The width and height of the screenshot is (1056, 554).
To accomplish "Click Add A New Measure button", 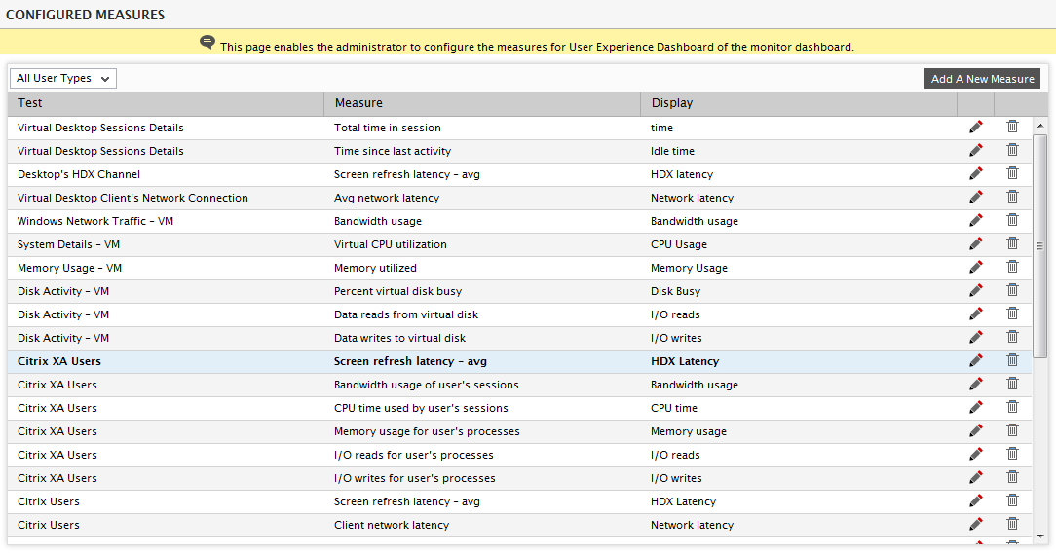I will (x=982, y=79).
